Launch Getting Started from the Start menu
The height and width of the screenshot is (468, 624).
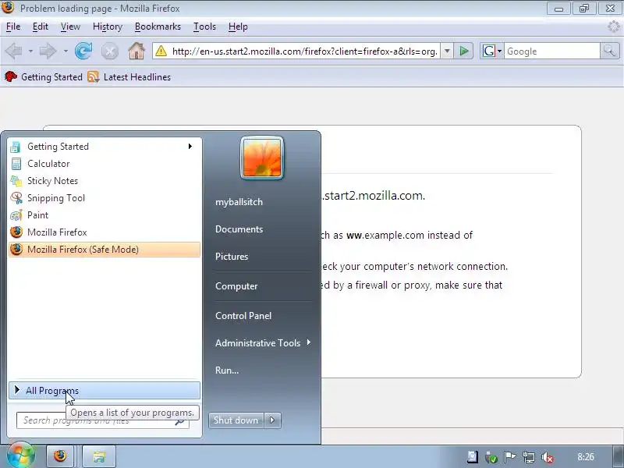click(105, 147)
